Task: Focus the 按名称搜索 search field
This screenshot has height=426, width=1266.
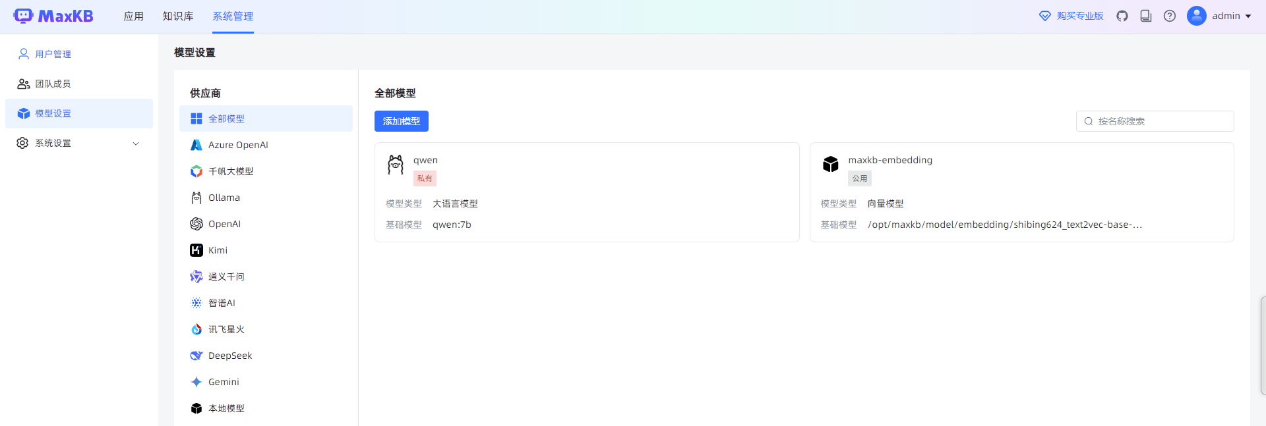Action: (1160, 121)
